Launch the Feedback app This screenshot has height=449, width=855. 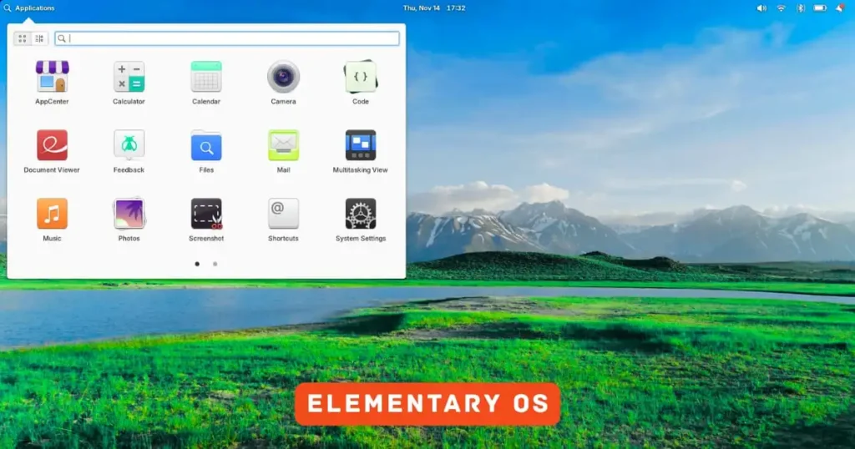129,146
